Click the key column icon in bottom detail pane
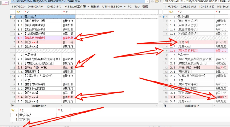 [x=13, y=110]
